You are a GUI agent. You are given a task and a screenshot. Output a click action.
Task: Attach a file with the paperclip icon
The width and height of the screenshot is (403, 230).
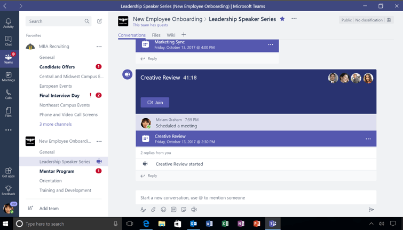(x=153, y=210)
